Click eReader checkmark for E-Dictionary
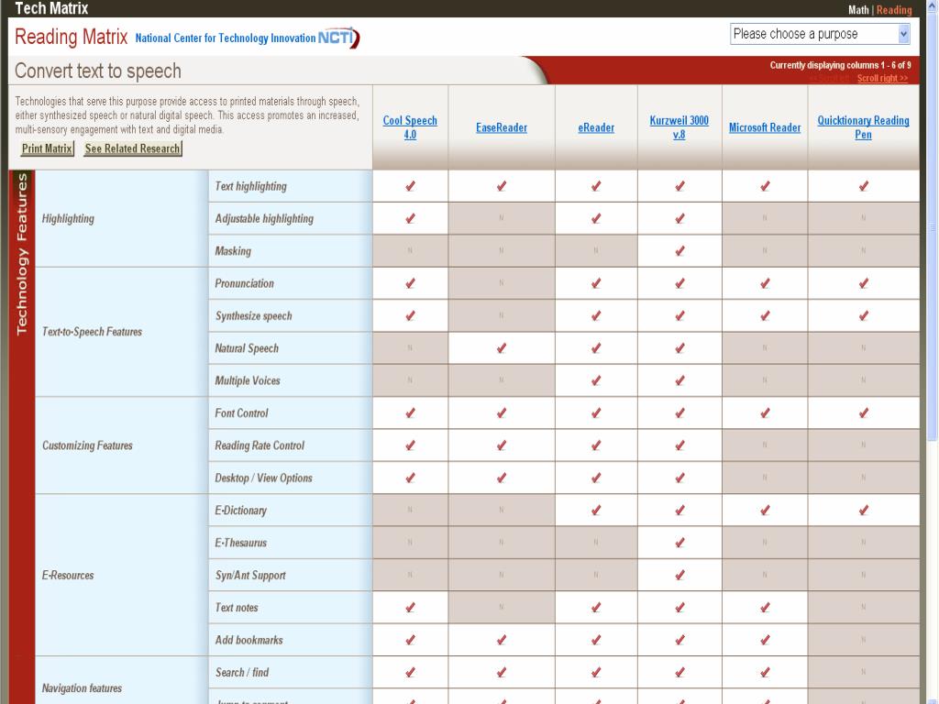The width and height of the screenshot is (939, 704). pyautogui.click(x=596, y=511)
